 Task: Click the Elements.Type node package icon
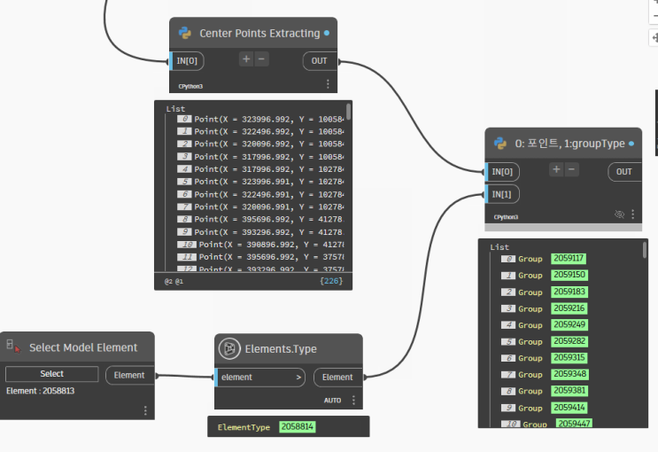(x=229, y=348)
